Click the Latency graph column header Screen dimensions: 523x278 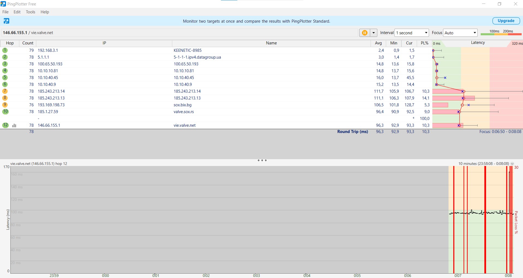click(478, 43)
